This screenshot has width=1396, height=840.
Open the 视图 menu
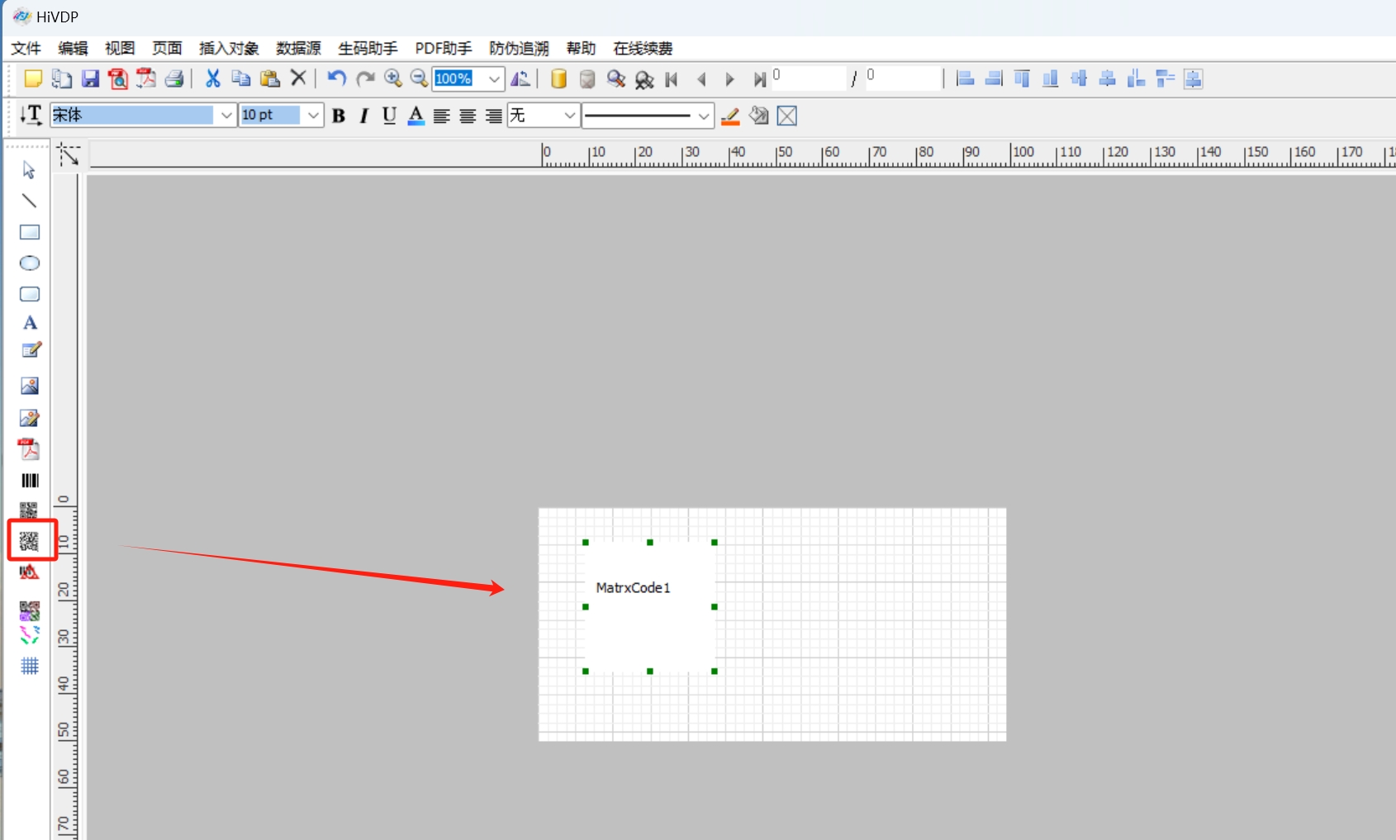click(x=120, y=48)
